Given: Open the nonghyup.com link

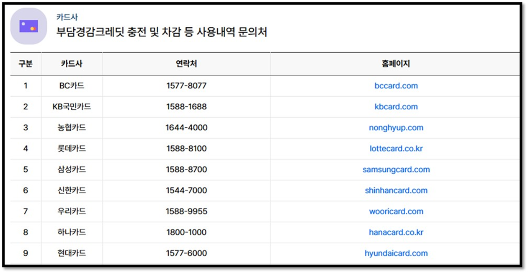Looking at the screenshot, I should [396, 128].
